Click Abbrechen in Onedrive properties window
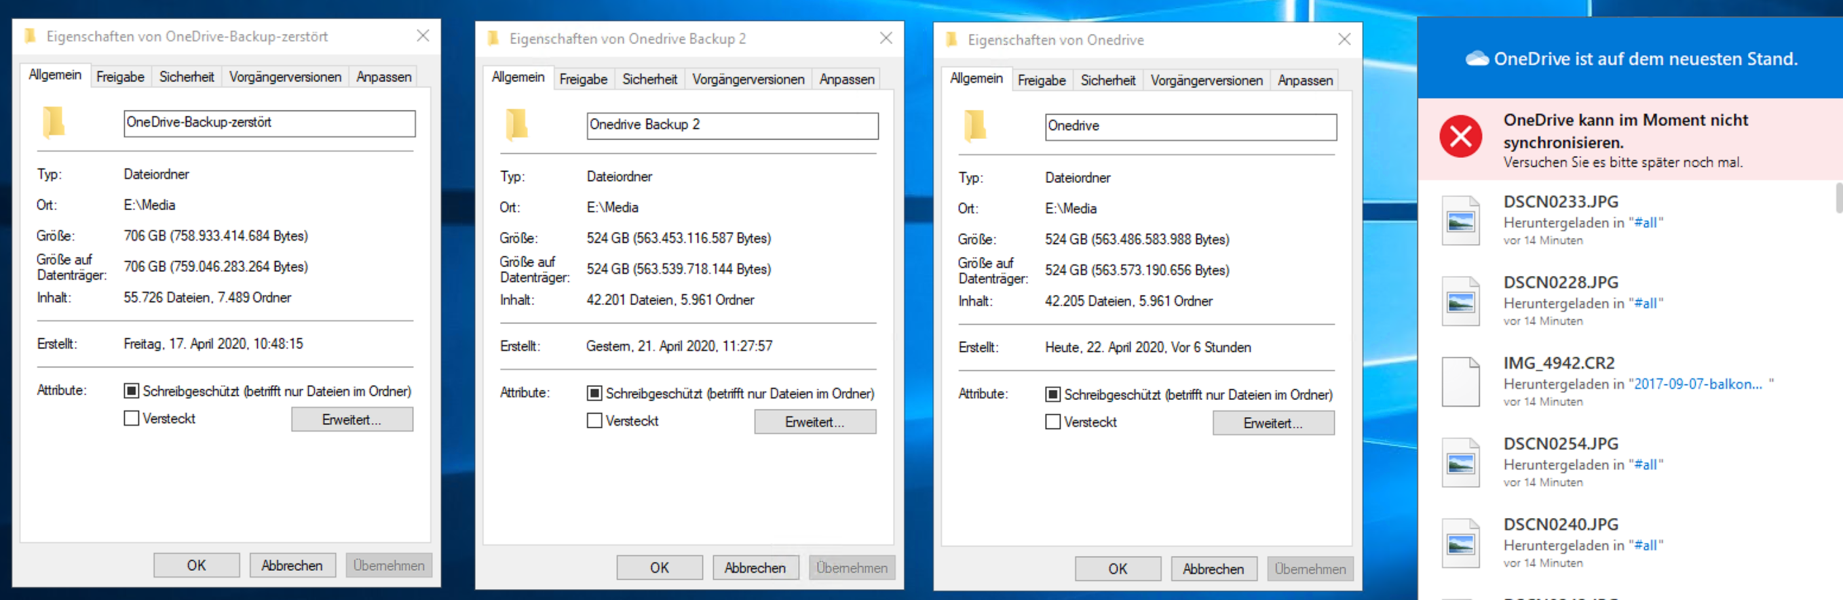 [x=1213, y=569]
